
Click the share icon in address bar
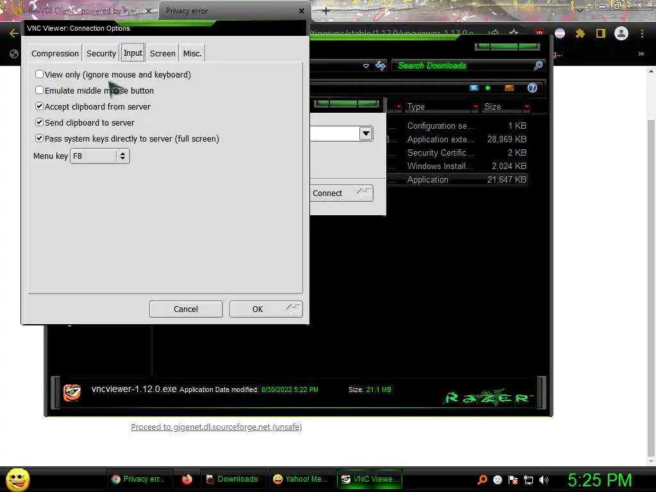click(494, 33)
